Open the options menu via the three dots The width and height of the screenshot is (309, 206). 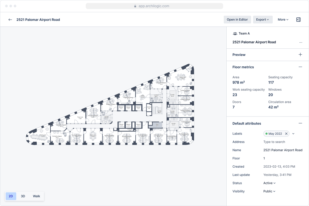click(301, 42)
